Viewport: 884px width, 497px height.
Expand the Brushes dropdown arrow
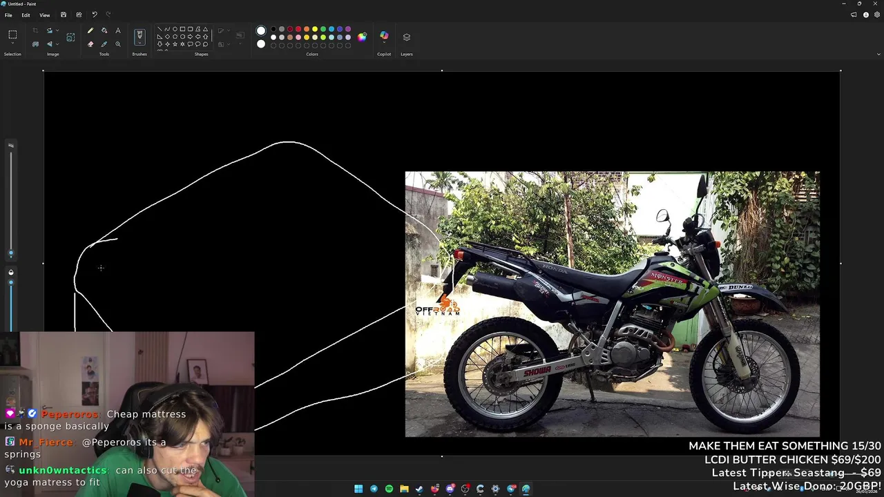click(x=140, y=43)
